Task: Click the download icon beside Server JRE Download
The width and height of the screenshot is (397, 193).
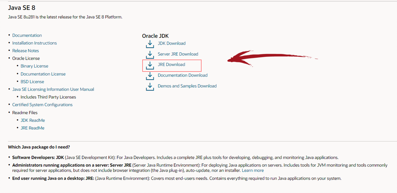Action: click(150, 54)
